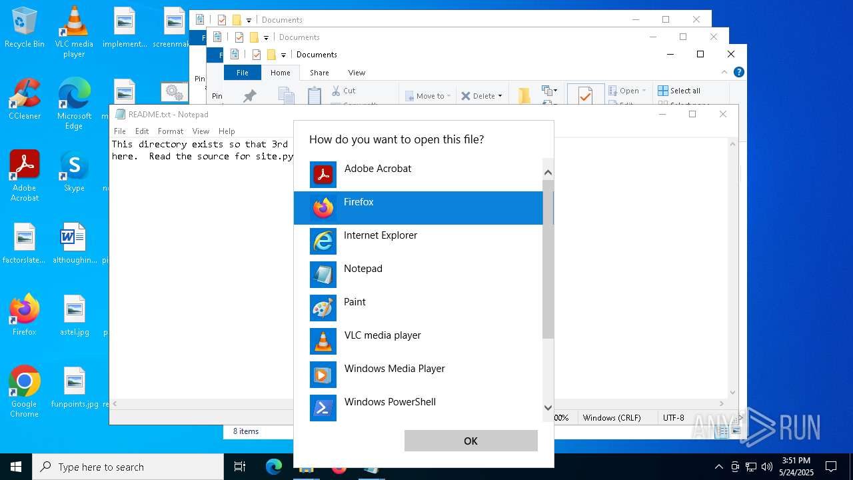This screenshot has height=480, width=853.
Task: Open the taskbar clock showing 3:51 PM
Action: click(x=796, y=467)
